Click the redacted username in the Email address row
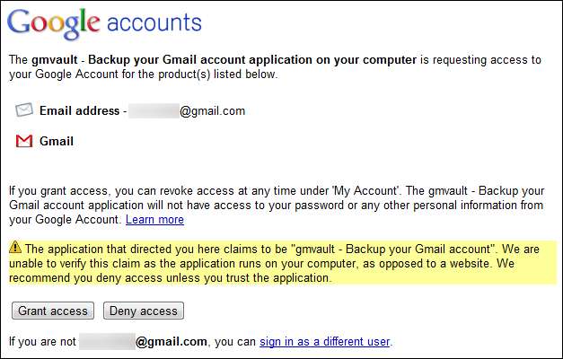Image resolution: width=563 pixels, height=359 pixels. (x=153, y=111)
